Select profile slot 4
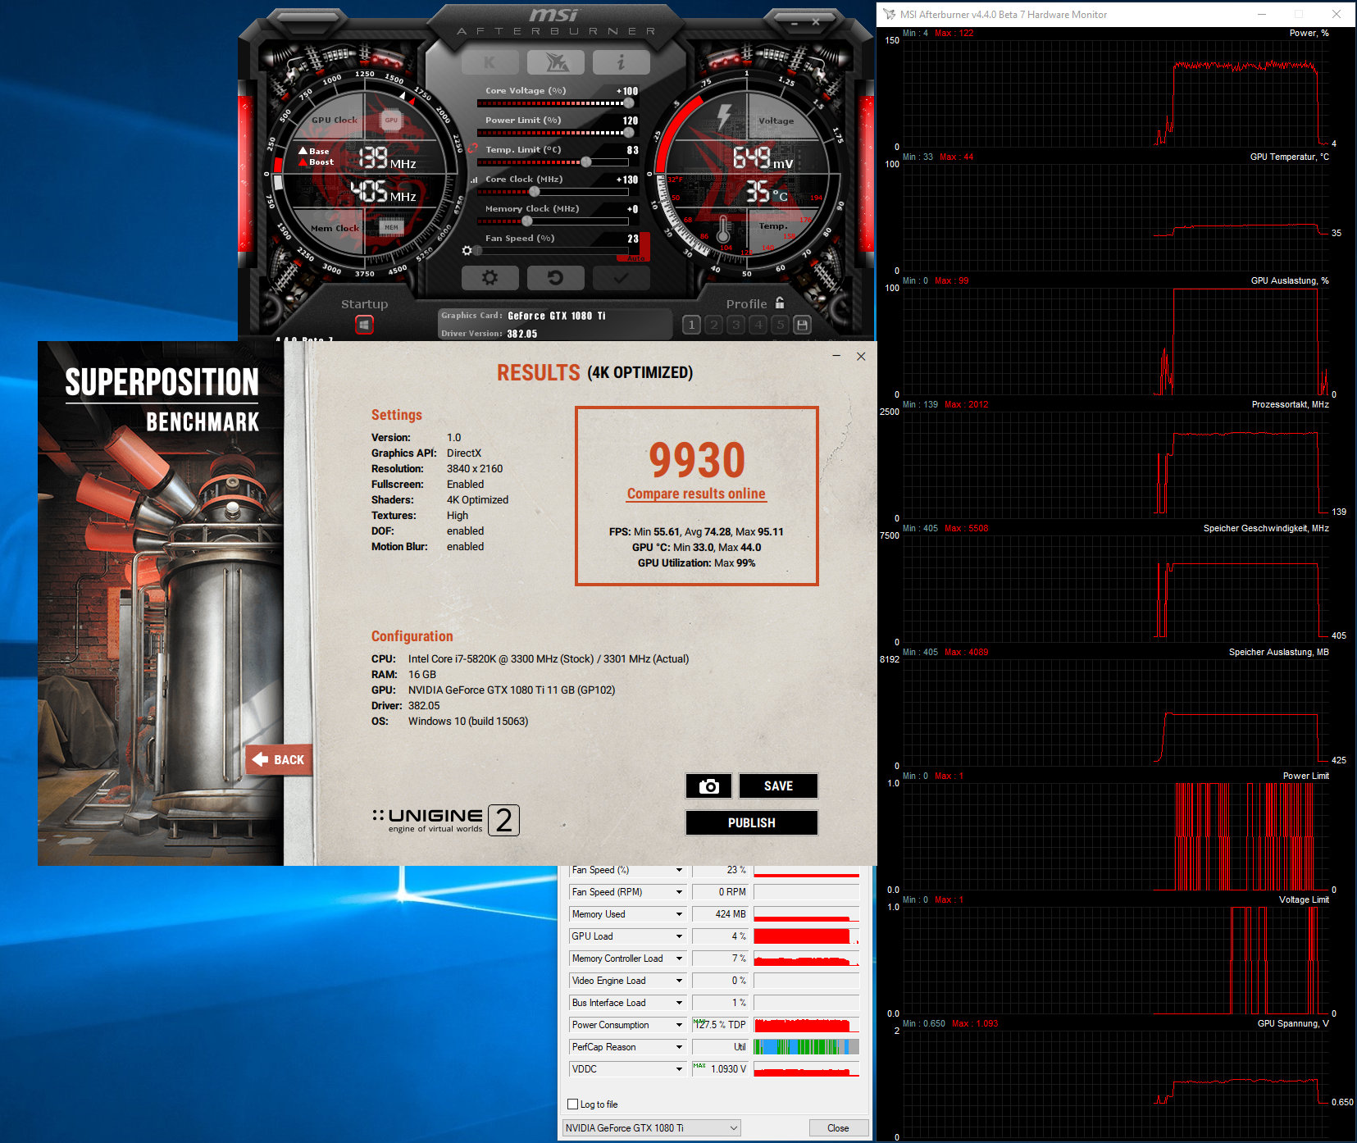This screenshot has height=1143, width=1357. pos(758,325)
